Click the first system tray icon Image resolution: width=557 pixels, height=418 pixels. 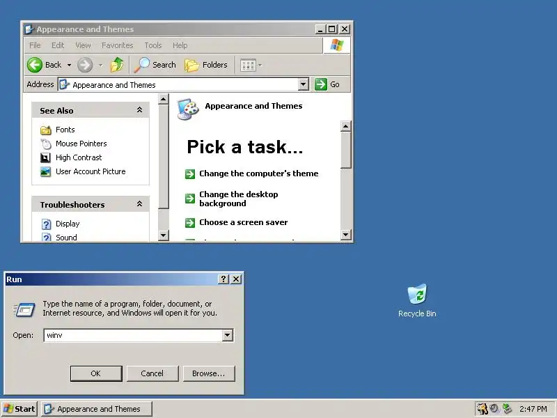pos(483,409)
